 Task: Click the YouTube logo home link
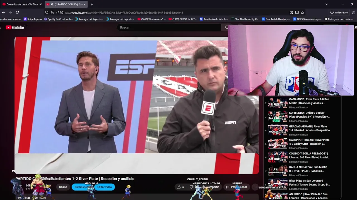point(15,27)
